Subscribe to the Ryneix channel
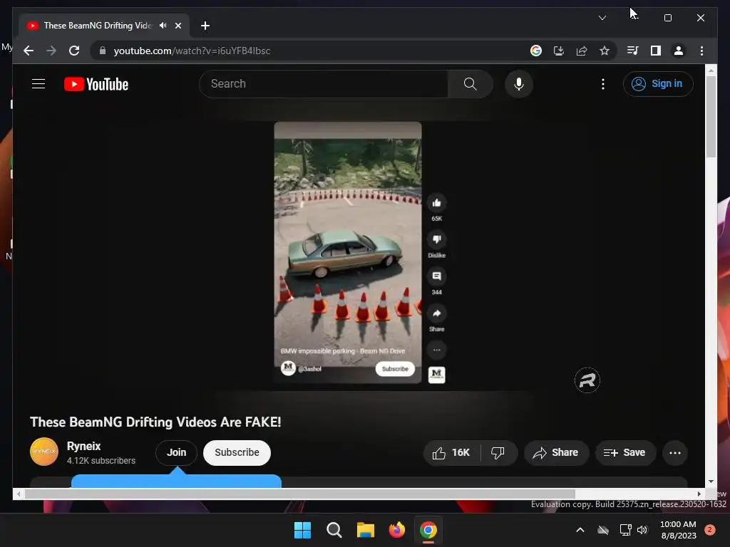 pyautogui.click(x=237, y=452)
